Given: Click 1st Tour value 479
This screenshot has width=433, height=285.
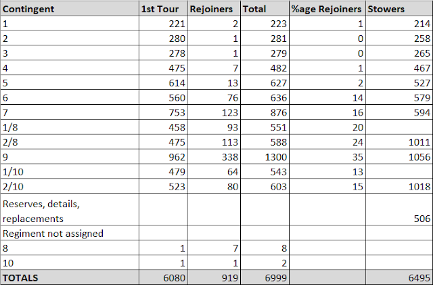Looking at the screenshot, I should tap(177, 172).
